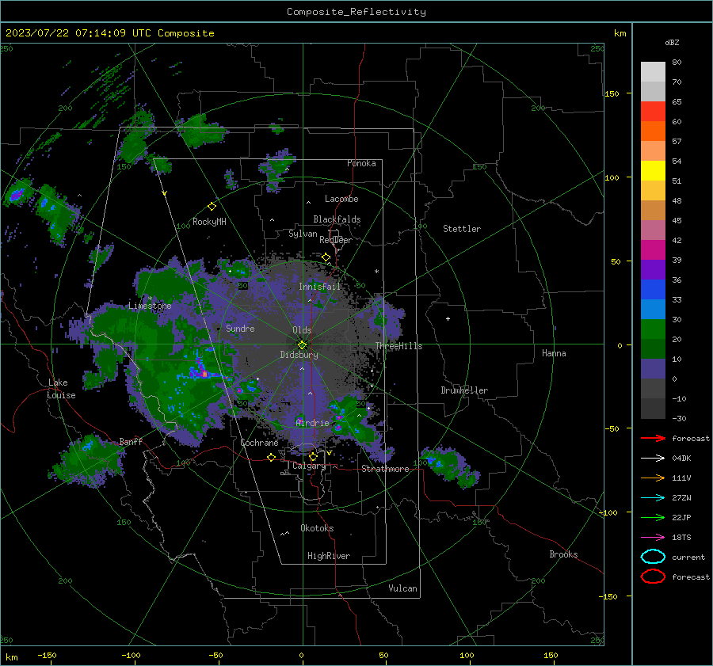Select the cyan current ellipse icon

tap(653, 557)
